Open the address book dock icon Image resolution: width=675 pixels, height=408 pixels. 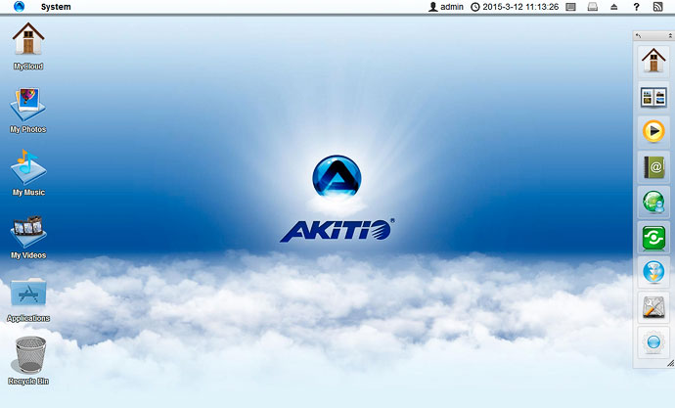pyautogui.click(x=652, y=166)
